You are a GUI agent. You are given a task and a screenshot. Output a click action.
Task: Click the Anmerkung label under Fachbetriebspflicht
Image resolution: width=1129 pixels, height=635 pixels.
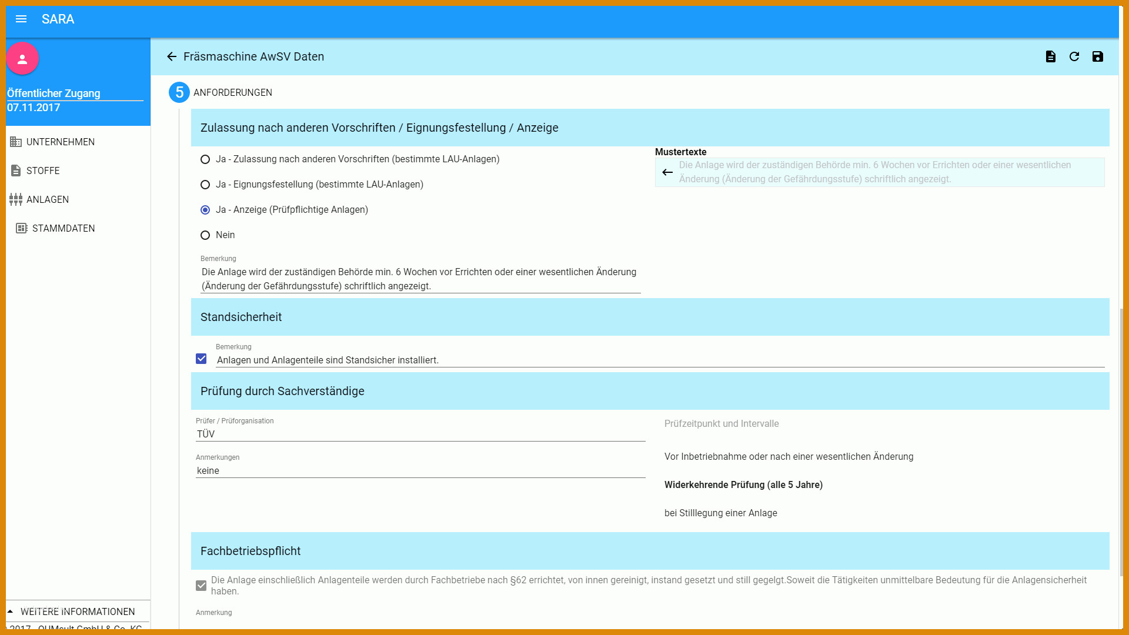click(x=214, y=613)
